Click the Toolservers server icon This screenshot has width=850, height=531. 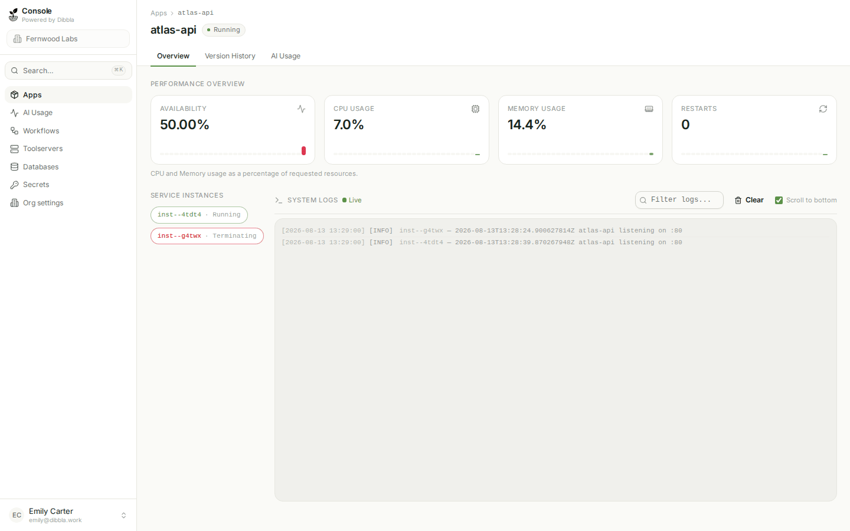(15, 149)
